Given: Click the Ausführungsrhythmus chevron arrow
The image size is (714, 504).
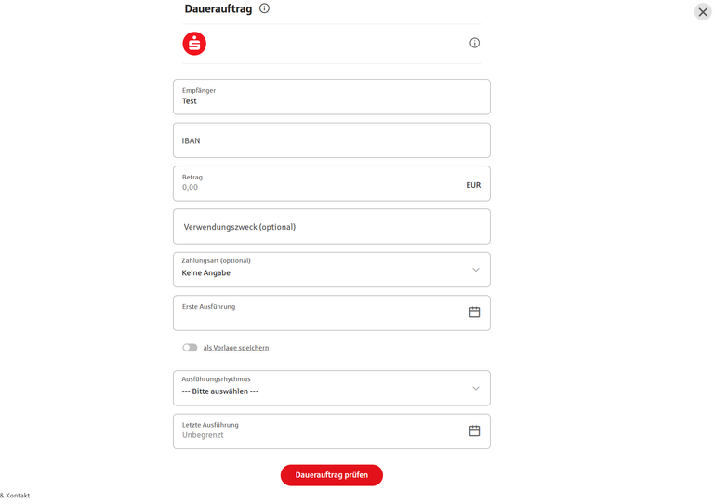Looking at the screenshot, I should pos(476,388).
